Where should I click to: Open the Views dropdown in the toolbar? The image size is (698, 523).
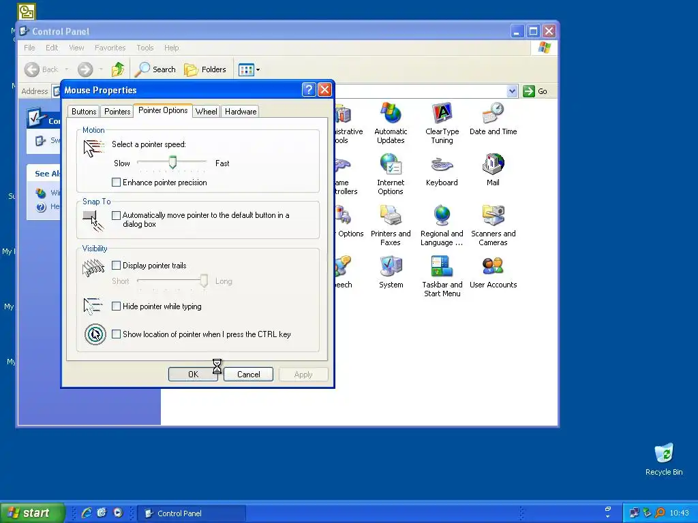point(249,69)
